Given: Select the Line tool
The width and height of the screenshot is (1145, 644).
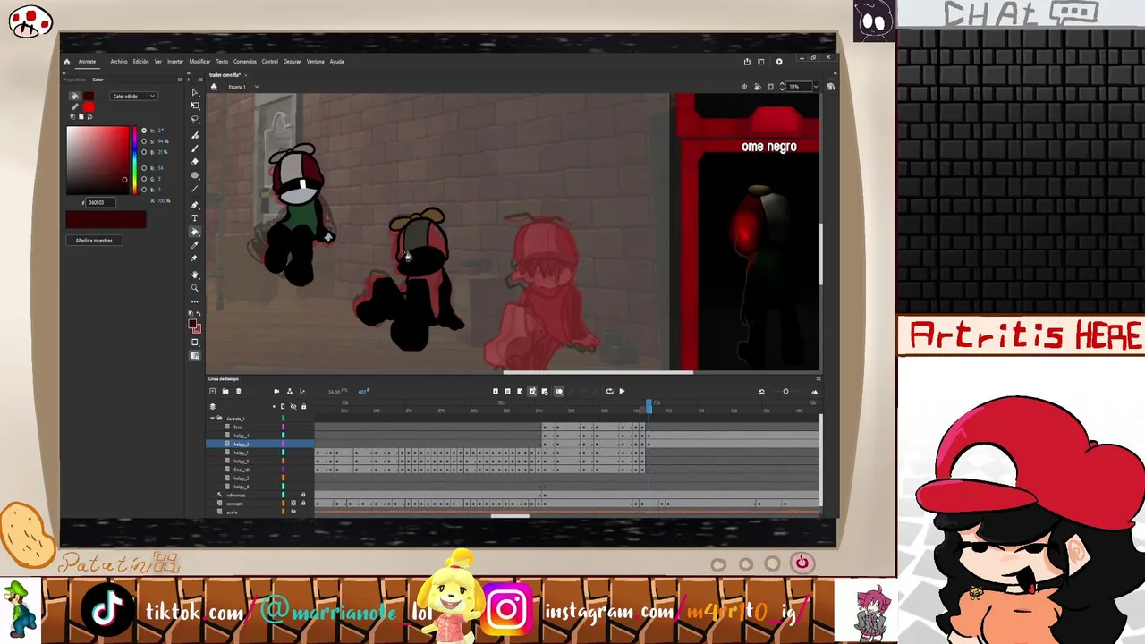Looking at the screenshot, I should [x=195, y=189].
